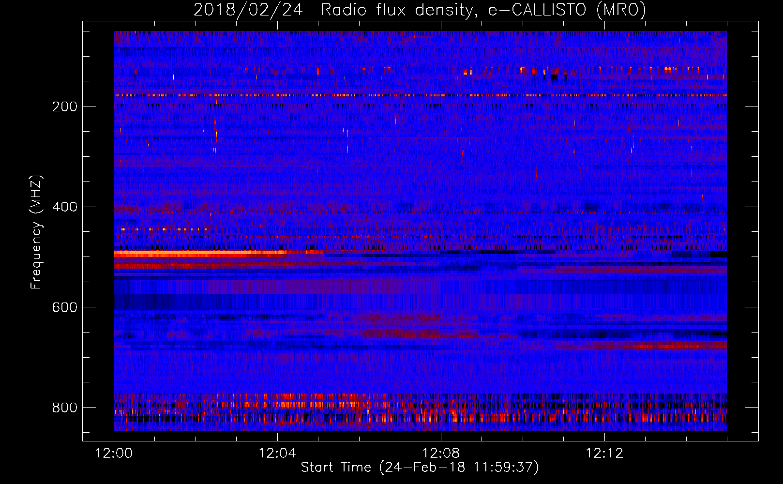Viewport: 783px width, 484px height.
Task: Click the '800' frequency tick label
Action: click(65, 408)
